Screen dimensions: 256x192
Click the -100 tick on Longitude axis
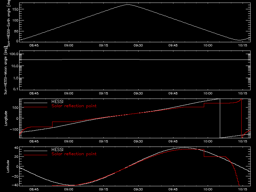tap(14, 130)
